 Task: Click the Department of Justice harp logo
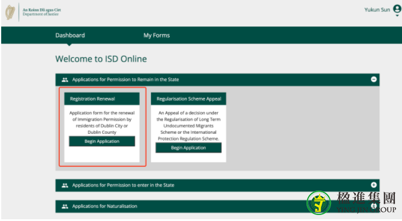[x=10, y=13]
